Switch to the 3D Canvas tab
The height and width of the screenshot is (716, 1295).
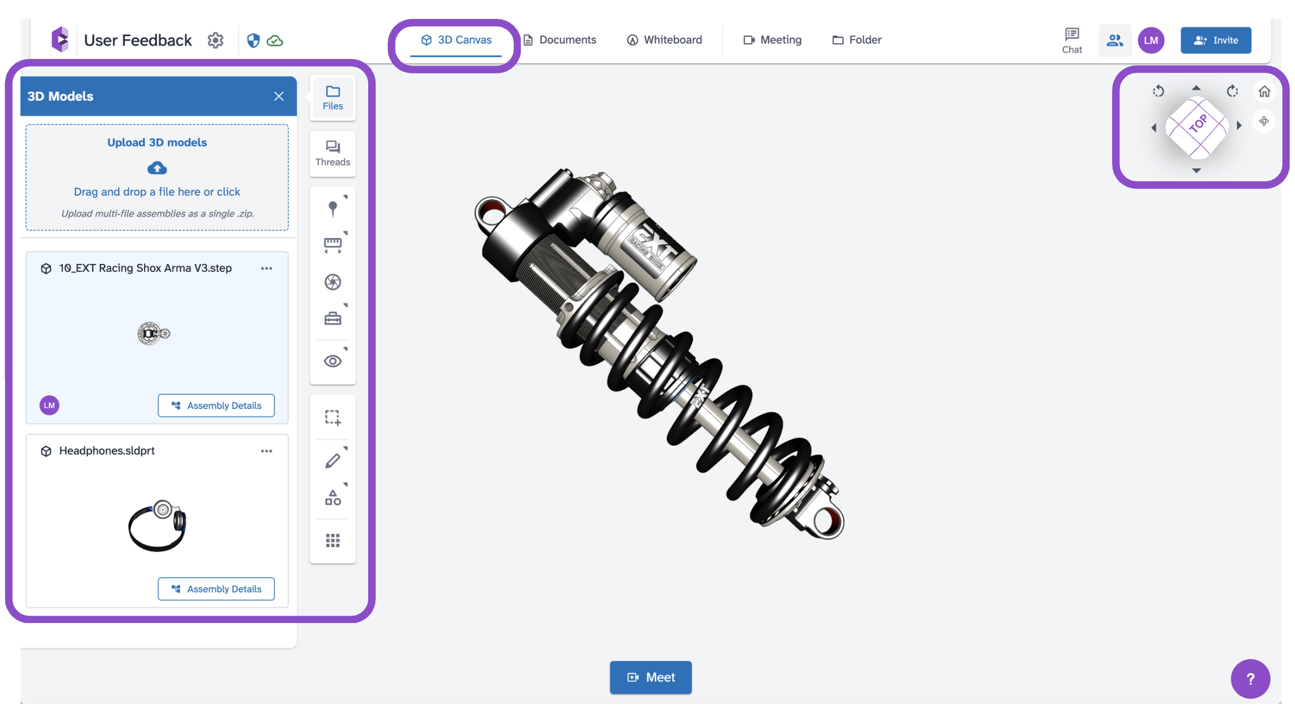click(x=457, y=40)
